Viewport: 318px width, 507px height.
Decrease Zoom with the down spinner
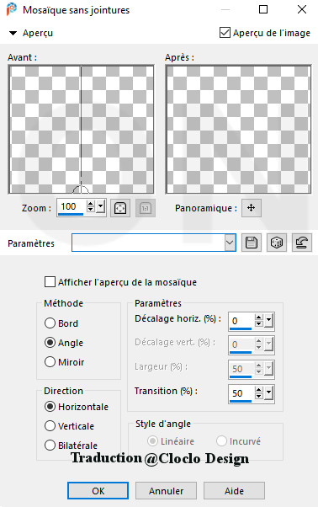(91, 209)
